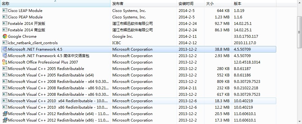Click the 大小 column header
The image size is (302, 124).
tap(218, 3)
